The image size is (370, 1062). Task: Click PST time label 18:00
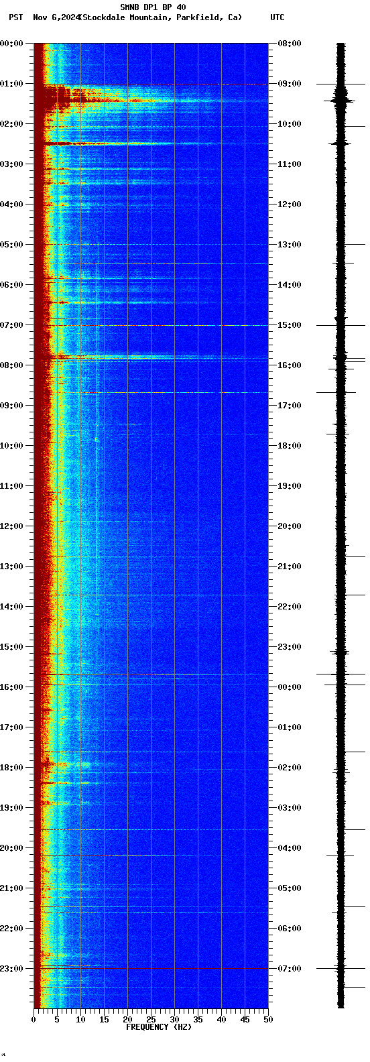(13, 768)
